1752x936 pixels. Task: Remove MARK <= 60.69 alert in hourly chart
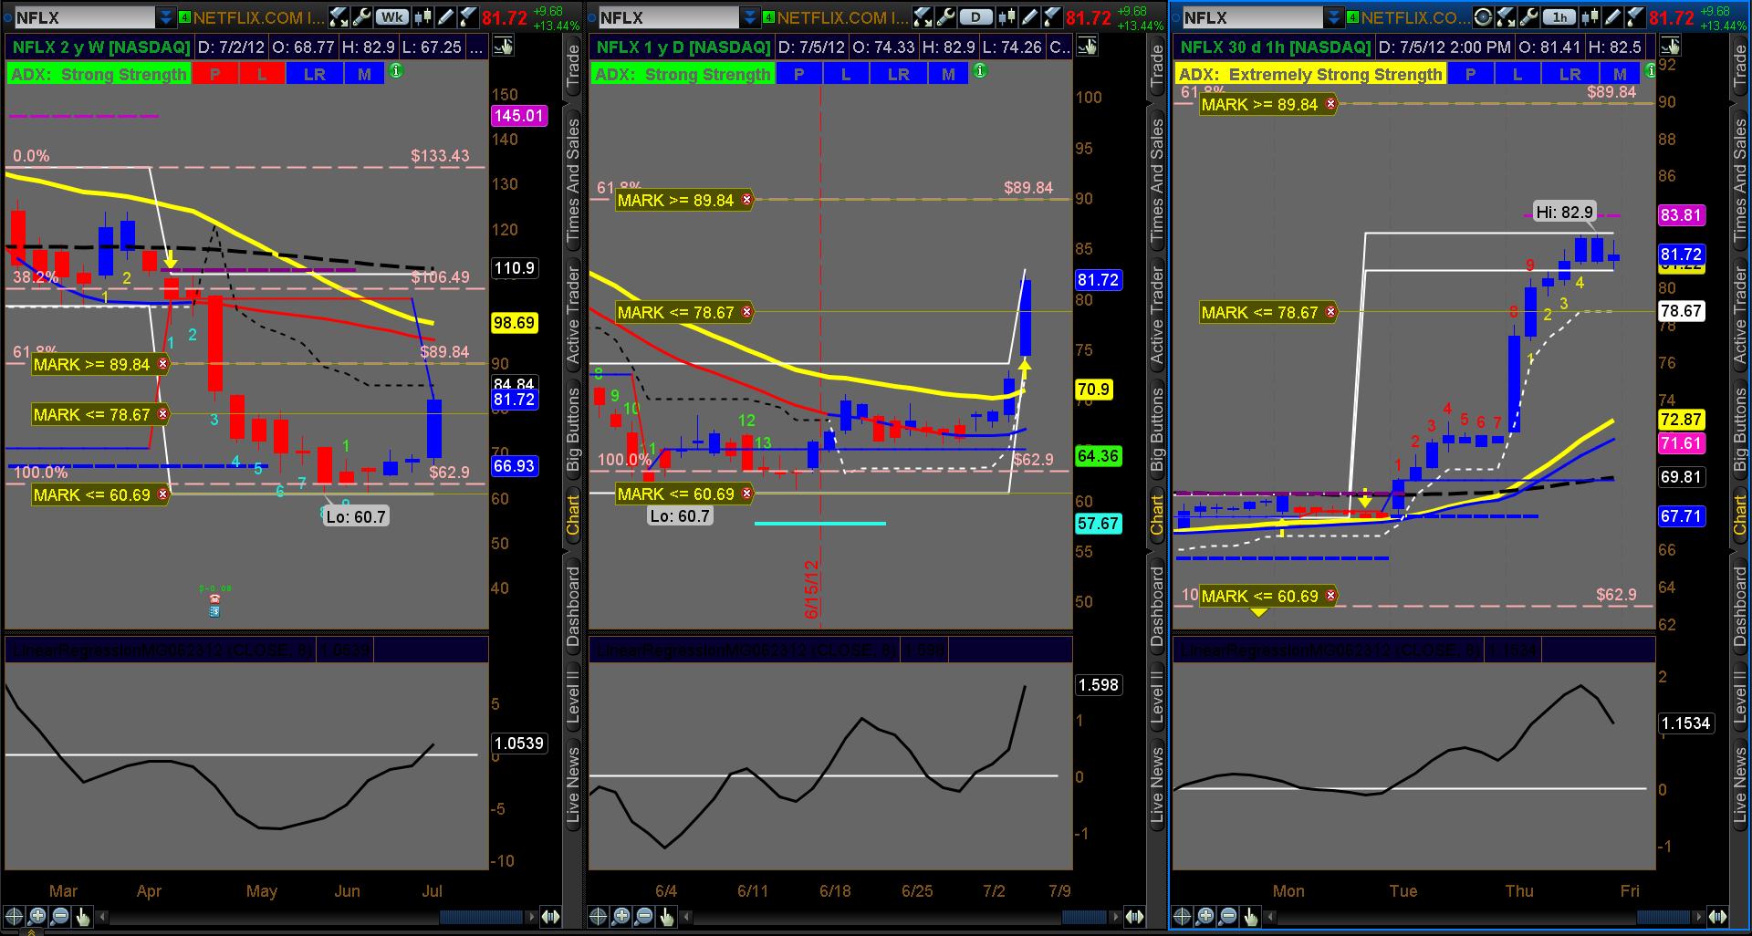1331,596
